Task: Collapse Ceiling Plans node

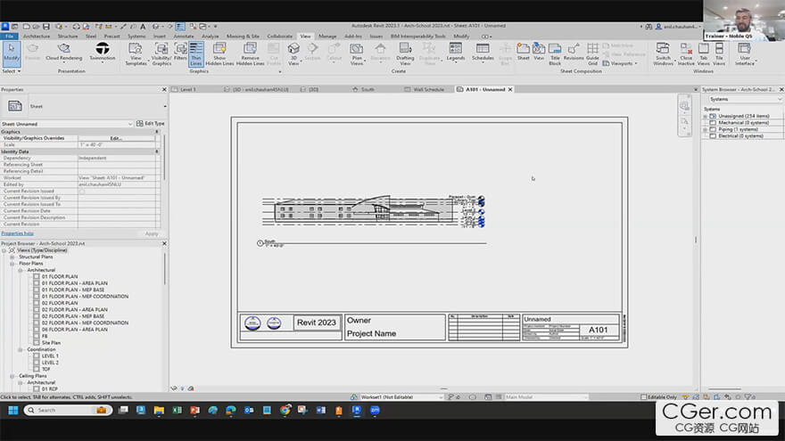Action: tap(12, 375)
